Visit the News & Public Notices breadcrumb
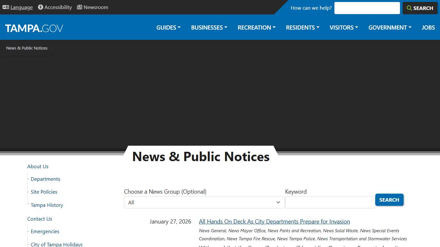 (27, 48)
